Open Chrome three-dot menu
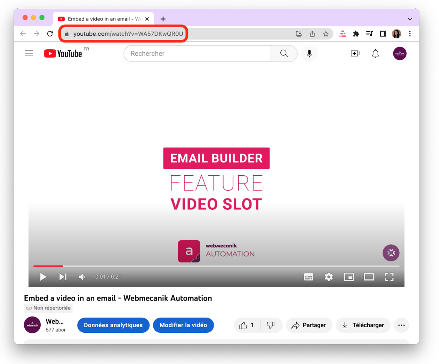The image size is (439, 364). 410,34
